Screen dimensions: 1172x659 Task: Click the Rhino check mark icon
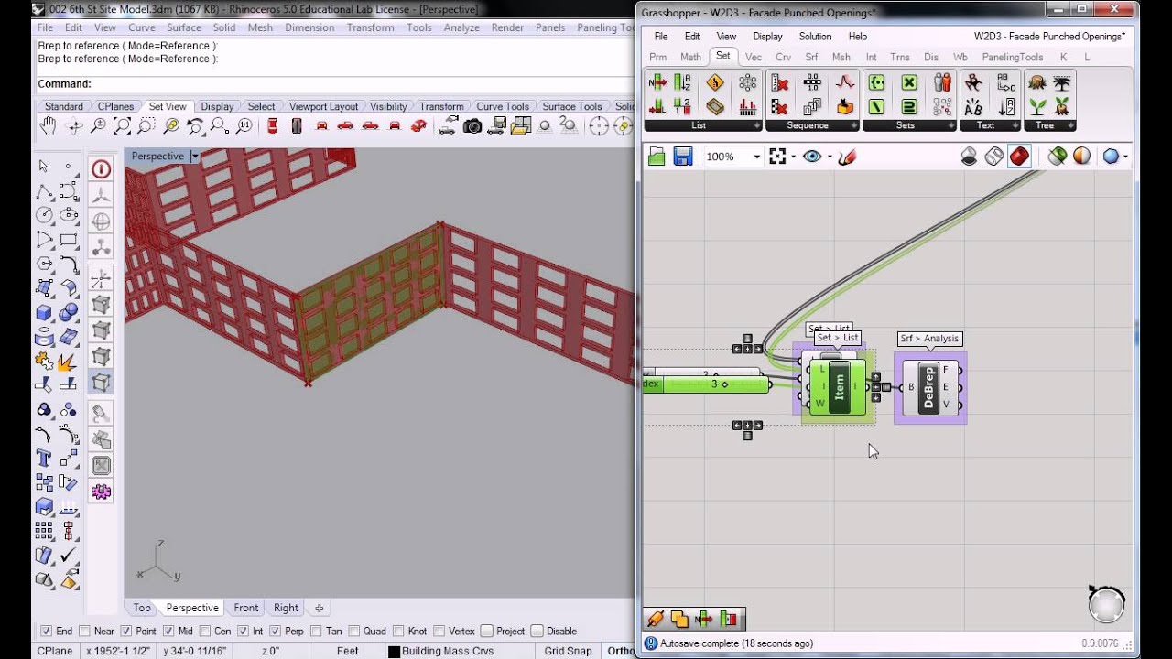click(x=69, y=555)
